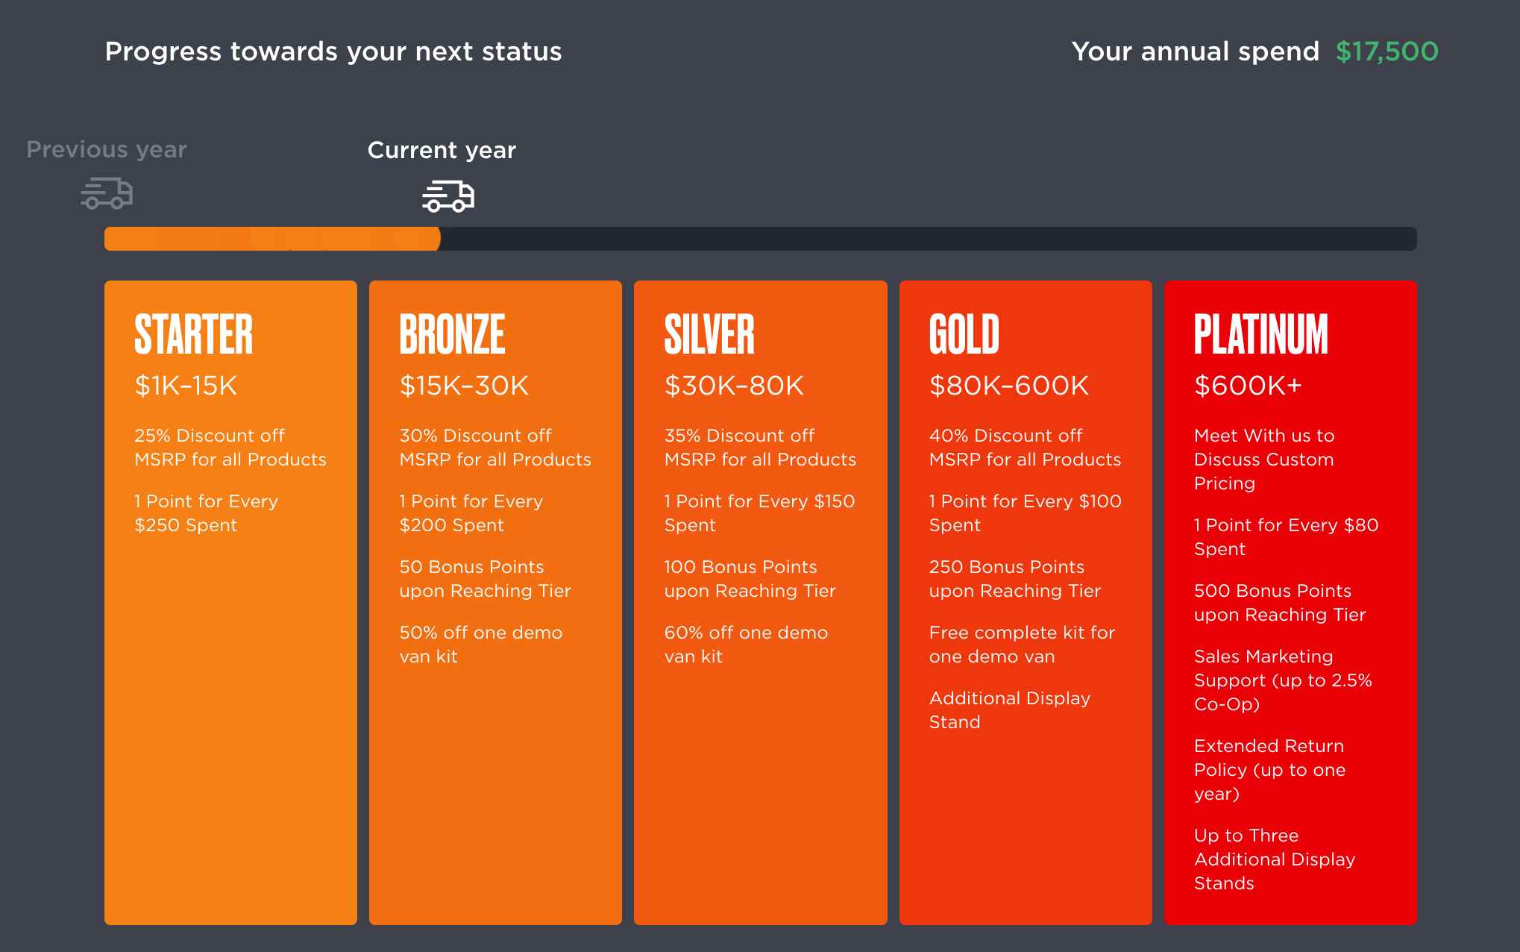The image size is (1520, 952).
Task: Select the Current year label
Action: 442,150
